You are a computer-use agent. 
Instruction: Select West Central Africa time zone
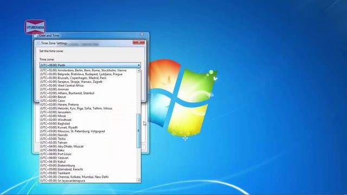pos(88,86)
